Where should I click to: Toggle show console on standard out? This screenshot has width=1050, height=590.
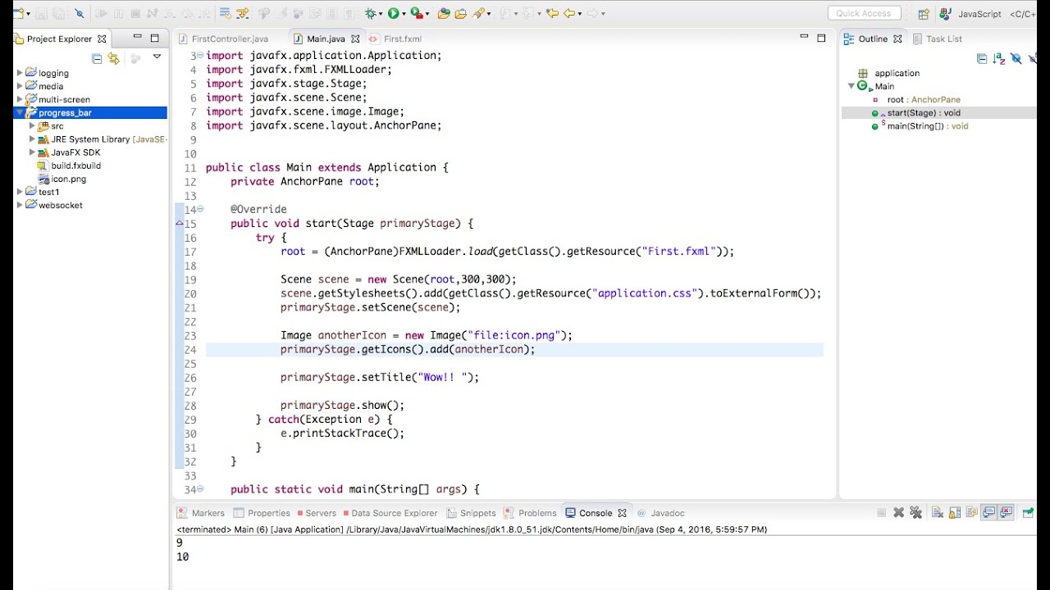pyautogui.click(x=989, y=513)
